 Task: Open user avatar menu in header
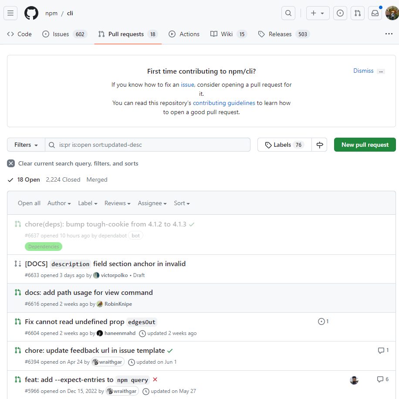click(392, 13)
